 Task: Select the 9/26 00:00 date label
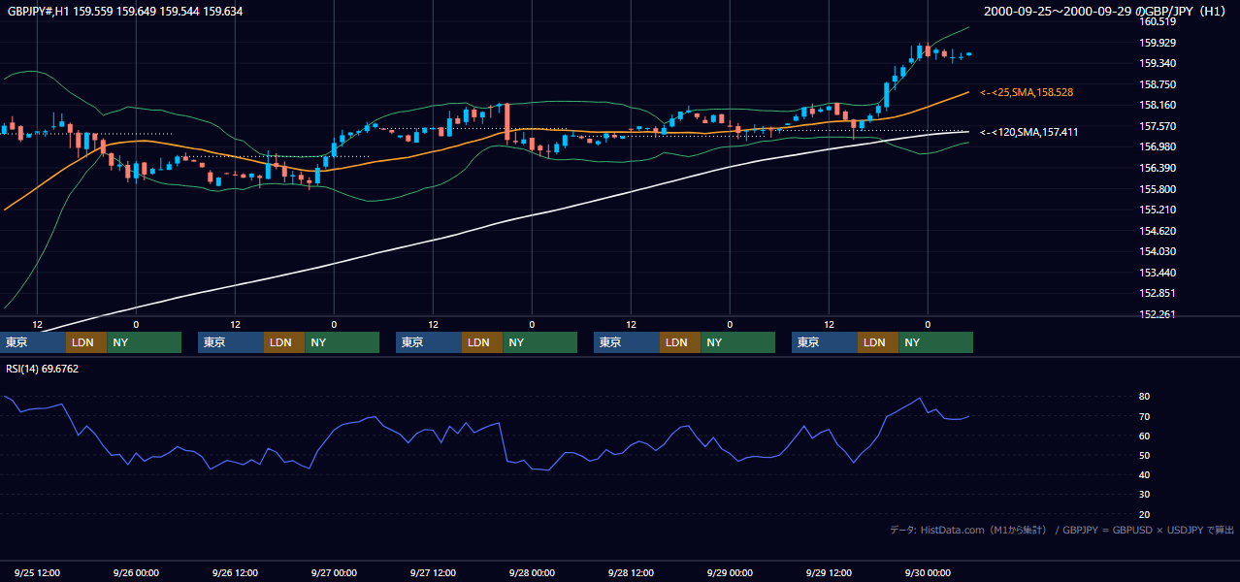136,572
